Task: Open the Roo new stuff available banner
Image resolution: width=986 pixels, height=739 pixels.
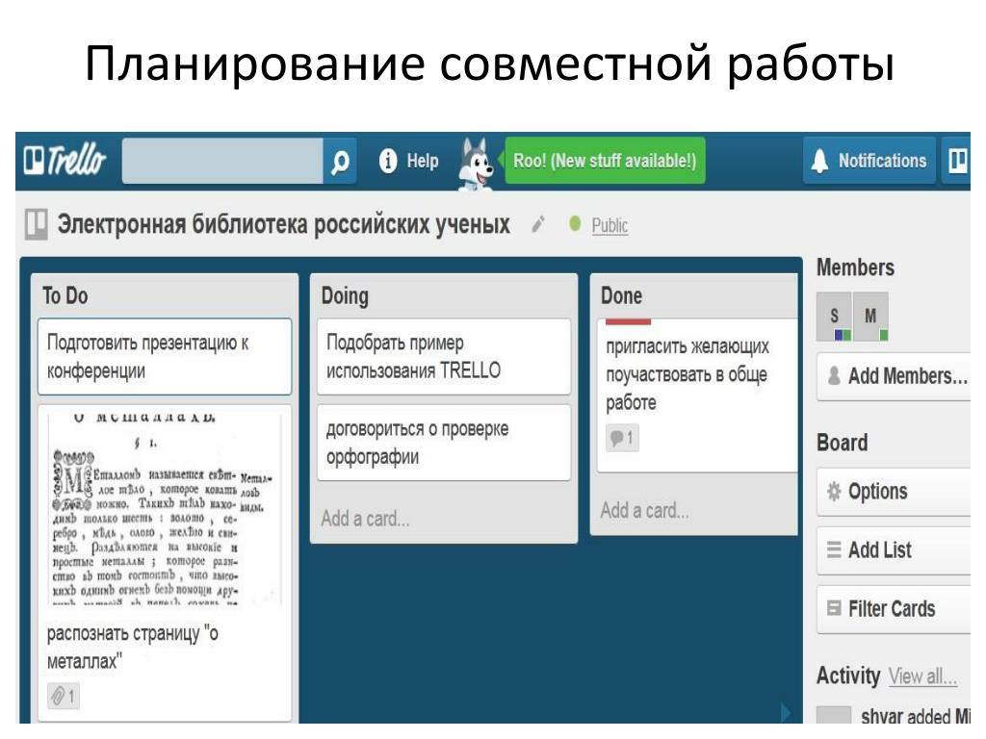Action: pyautogui.click(x=605, y=161)
